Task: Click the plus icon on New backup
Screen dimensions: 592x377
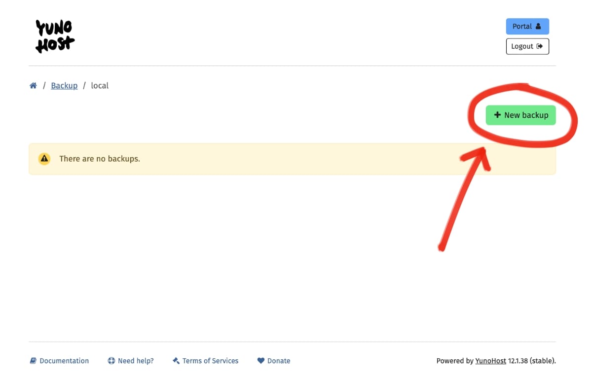Action: click(497, 115)
